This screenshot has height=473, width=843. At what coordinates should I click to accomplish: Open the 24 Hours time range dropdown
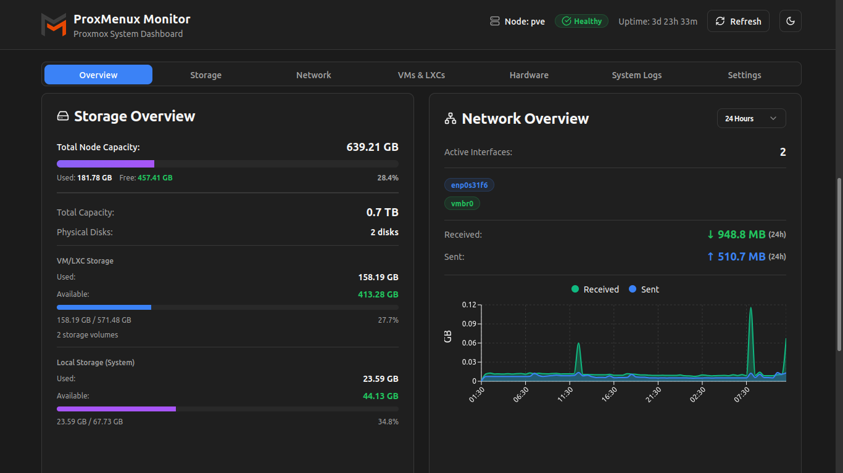[751, 119]
